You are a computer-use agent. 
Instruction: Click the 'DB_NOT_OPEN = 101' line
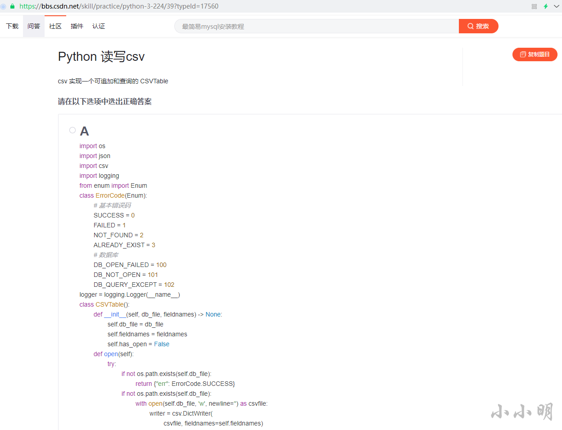[x=126, y=275]
